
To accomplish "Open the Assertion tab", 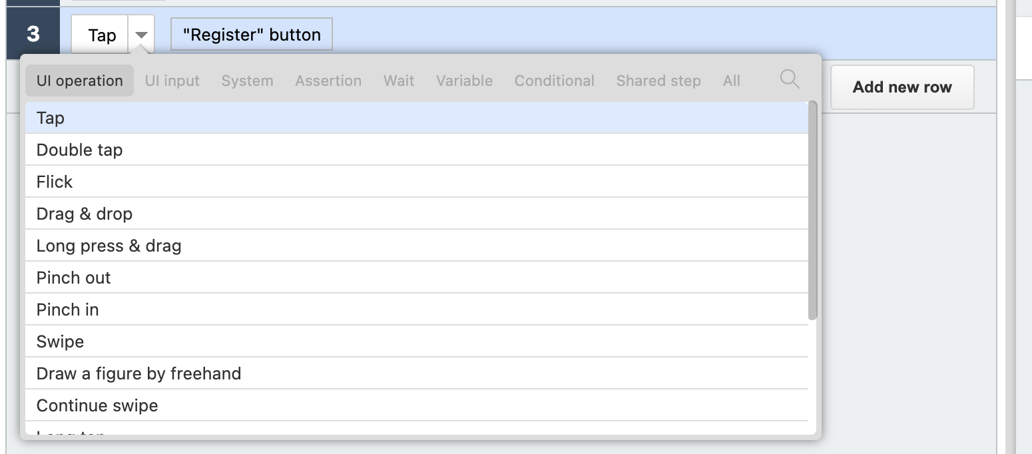I will [328, 81].
